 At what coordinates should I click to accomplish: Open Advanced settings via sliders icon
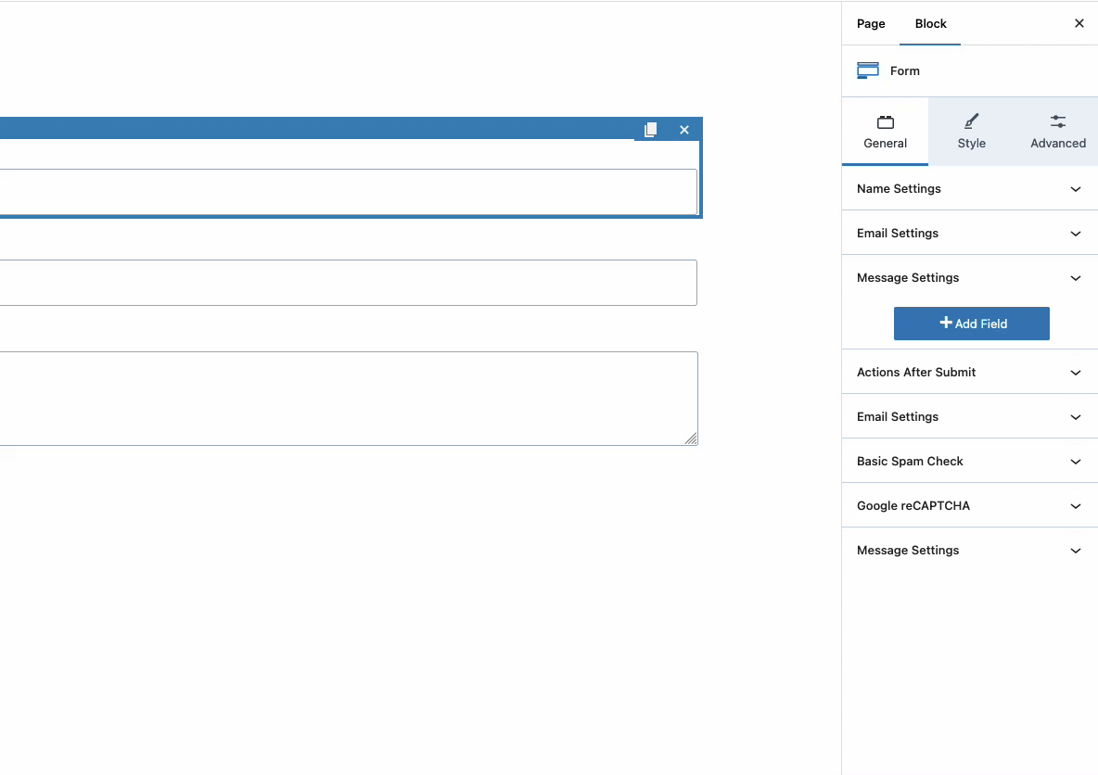1057,120
